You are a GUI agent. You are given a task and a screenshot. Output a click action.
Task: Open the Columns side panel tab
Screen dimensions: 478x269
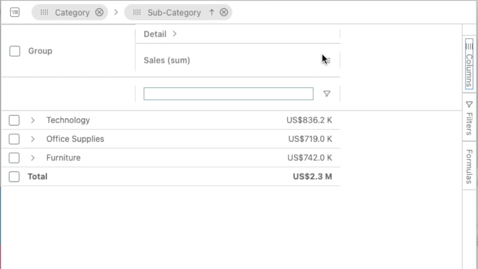469,64
